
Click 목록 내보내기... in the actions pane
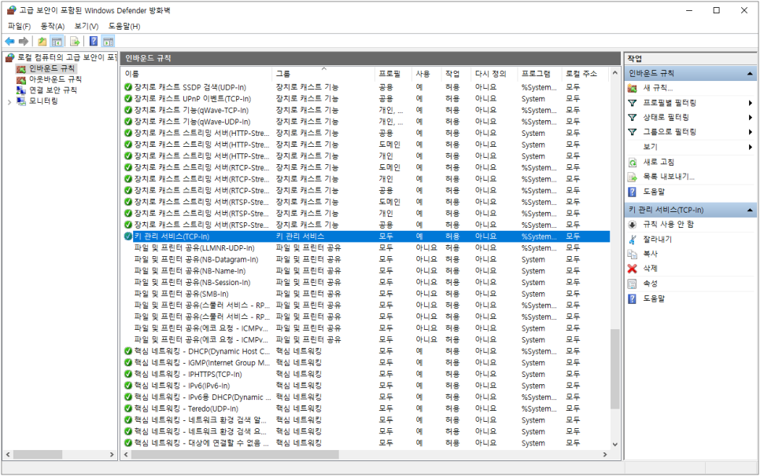coord(669,177)
